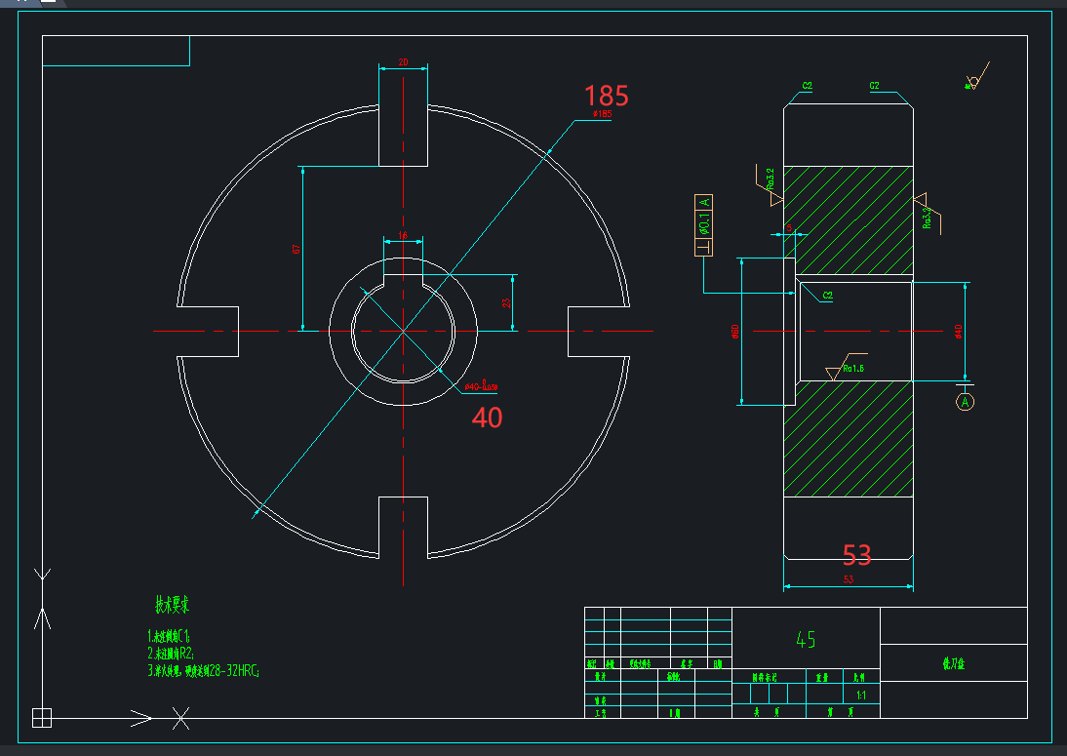Click the lower hatched area in the section view
The image size is (1067, 756).
(x=849, y=439)
